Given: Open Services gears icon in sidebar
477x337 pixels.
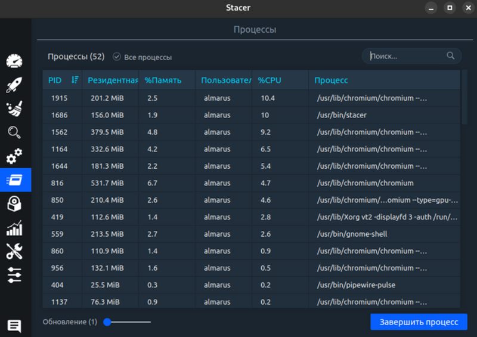Looking at the screenshot, I should (14, 156).
